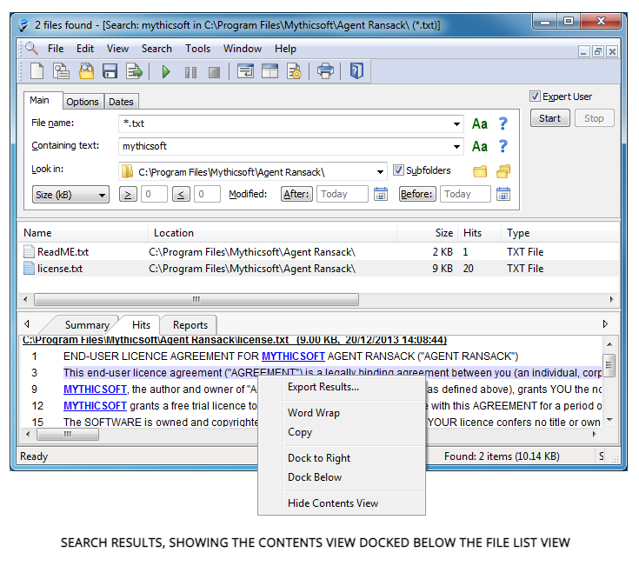Click the New Search blank page icon
The height and width of the screenshot is (566, 639).
pyautogui.click(x=37, y=71)
